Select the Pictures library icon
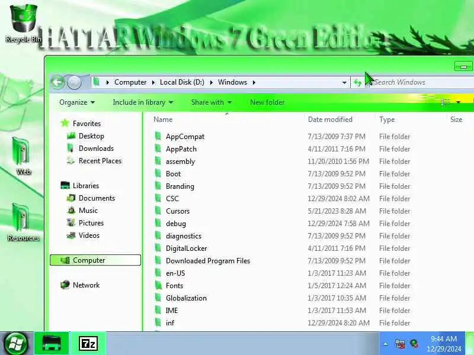Screen dimensions: 474x355 (71, 223)
